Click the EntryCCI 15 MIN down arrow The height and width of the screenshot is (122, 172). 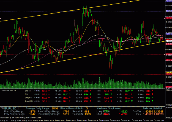click(70, 98)
